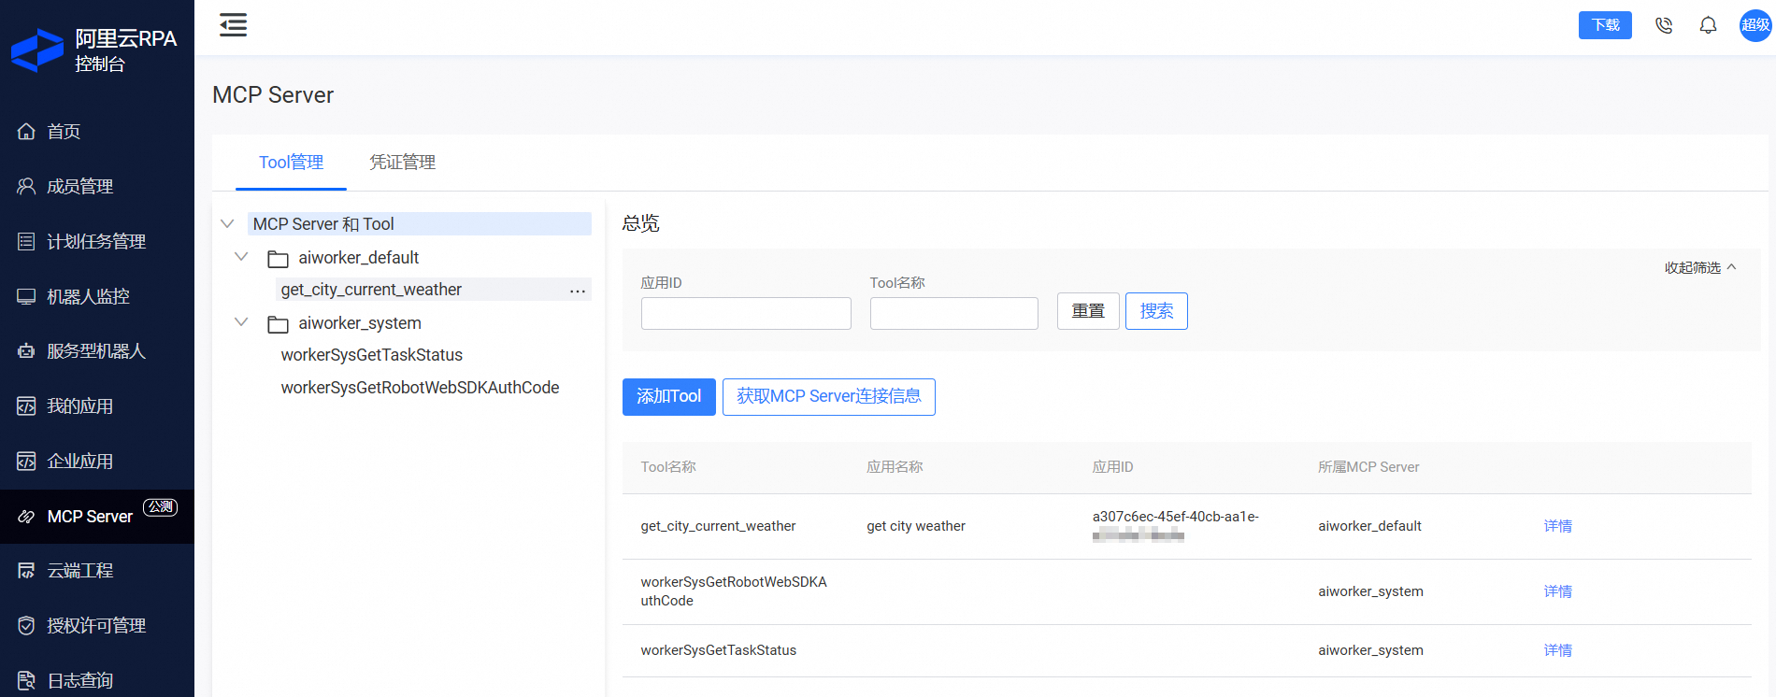The image size is (1776, 697).
Task: Click the 'get city weather' application name
Action: pyautogui.click(x=916, y=526)
